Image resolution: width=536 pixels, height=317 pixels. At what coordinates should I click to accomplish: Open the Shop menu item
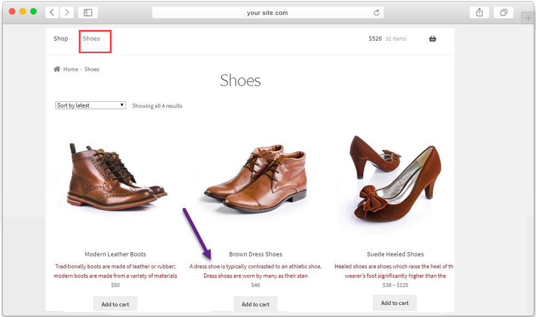point(61,39)
